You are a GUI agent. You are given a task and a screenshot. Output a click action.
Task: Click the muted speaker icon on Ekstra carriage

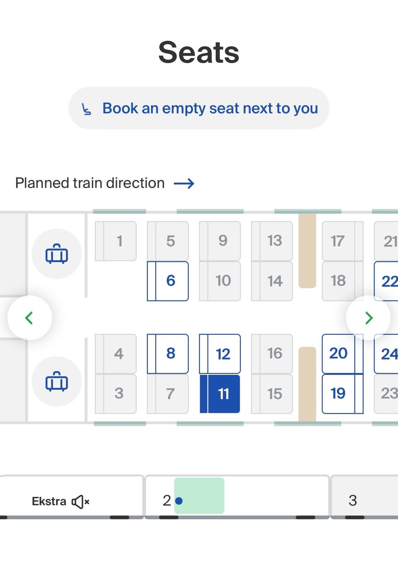pos(80,502)
